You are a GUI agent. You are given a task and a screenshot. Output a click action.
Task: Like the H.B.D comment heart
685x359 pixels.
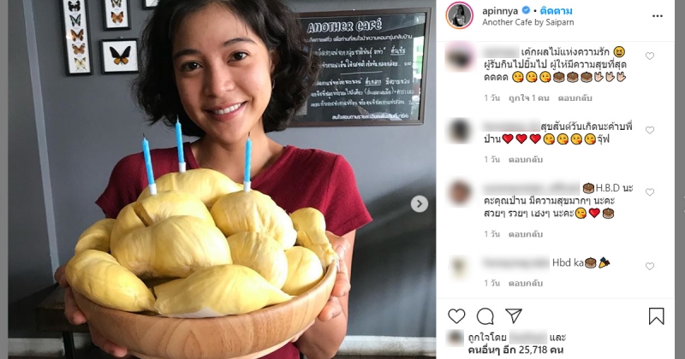click(650, 192)
